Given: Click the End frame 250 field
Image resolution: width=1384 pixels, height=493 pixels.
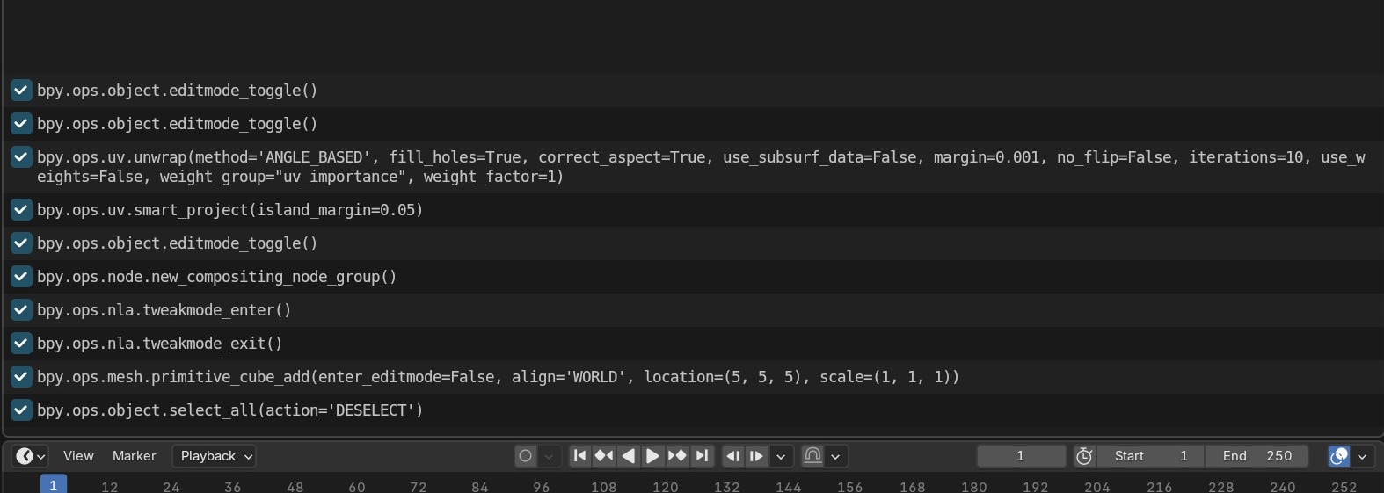Looking at the screenshot, I should (1257, 456).
